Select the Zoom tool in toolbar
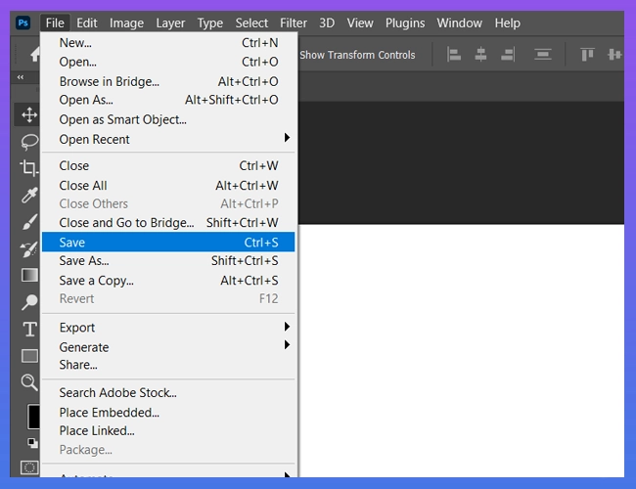636x489 pixels. (x=29, y=381)
